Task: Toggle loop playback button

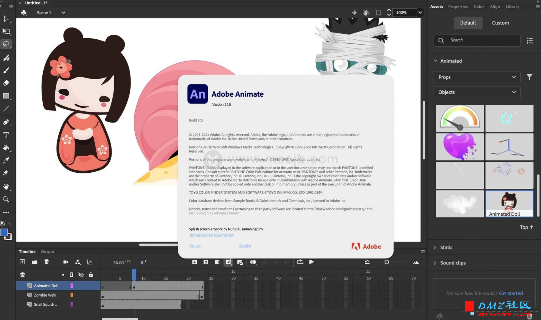Action: [300, 262]
